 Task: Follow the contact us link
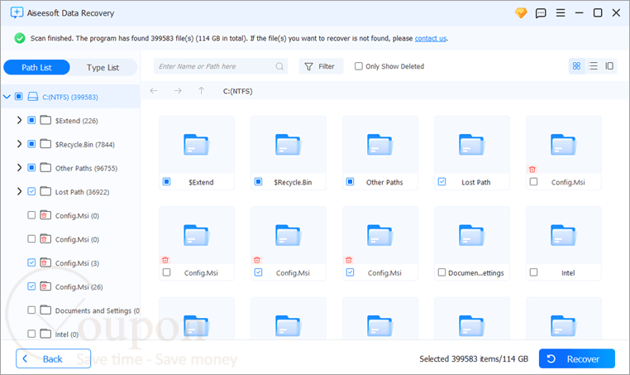(431, 38)
